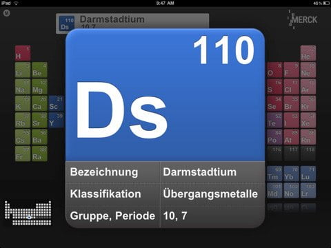The width and height of the screenshot is (331, 248).
Task: Select the Gruppe, Periode row
Action: pyautogui.click(x=165, y=216)
